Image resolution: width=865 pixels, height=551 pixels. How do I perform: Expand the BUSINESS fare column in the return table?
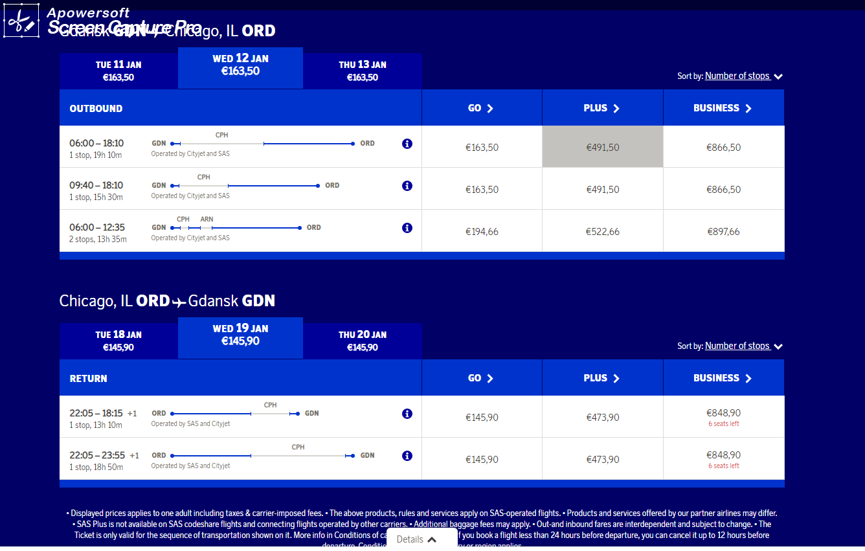point(724,378)
